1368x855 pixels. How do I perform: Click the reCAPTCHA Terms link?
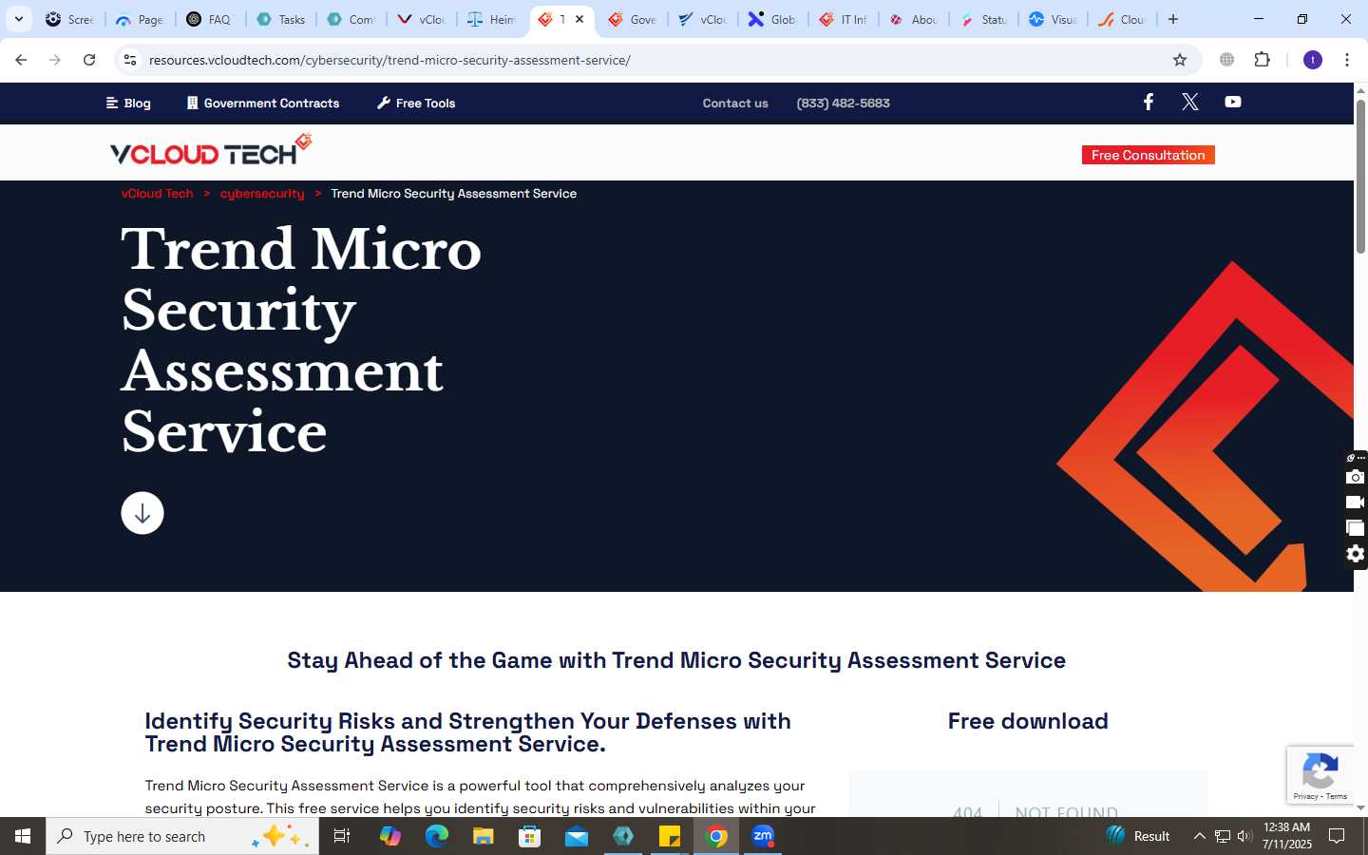point(1337,796)
